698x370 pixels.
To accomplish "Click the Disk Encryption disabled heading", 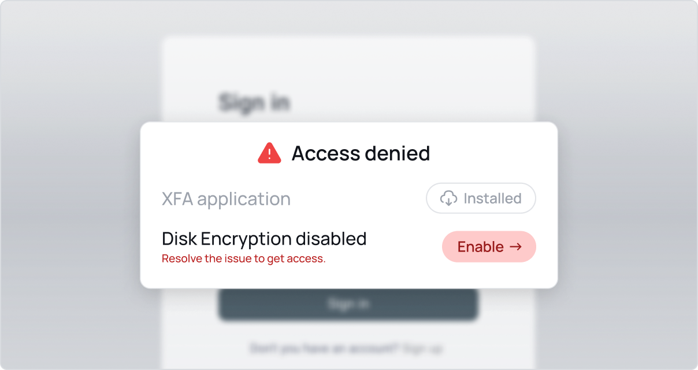I will point(263,238).
